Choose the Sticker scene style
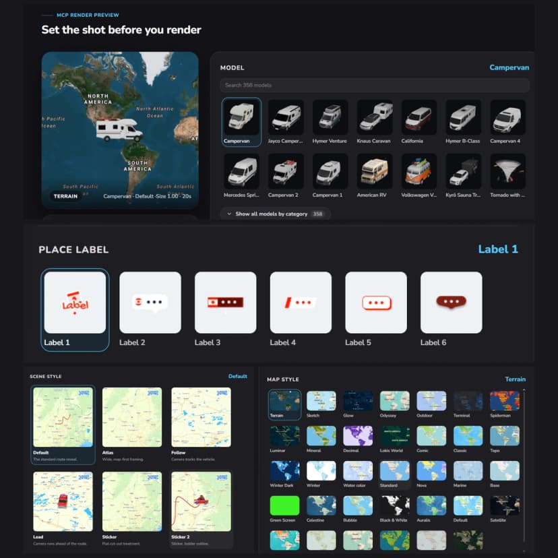The width and height of the screenshot is (558, 558). click(132, 501)
